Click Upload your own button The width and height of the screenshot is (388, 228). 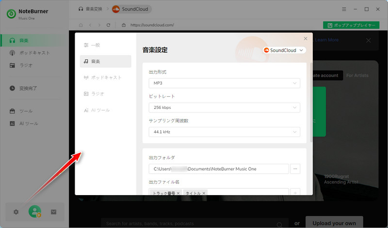(334, 223)
